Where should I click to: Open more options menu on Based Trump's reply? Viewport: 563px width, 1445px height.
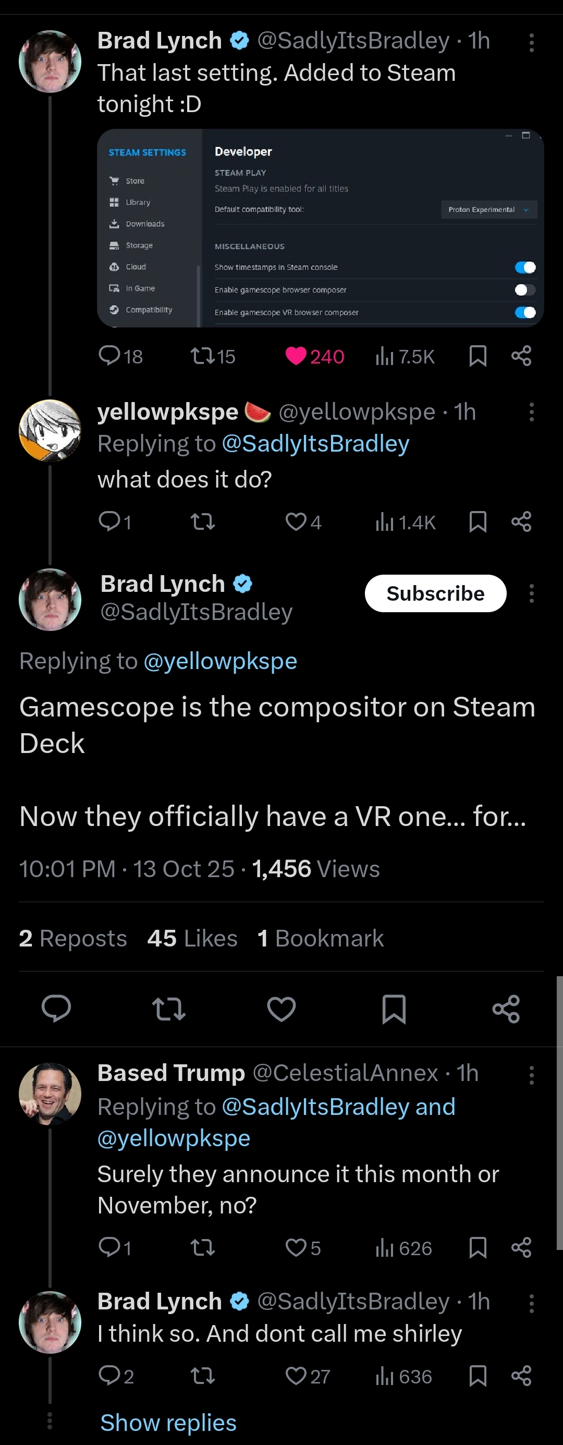[x=531, y=1075]
